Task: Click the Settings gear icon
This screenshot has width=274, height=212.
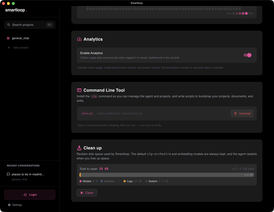Action: [9, 205]
